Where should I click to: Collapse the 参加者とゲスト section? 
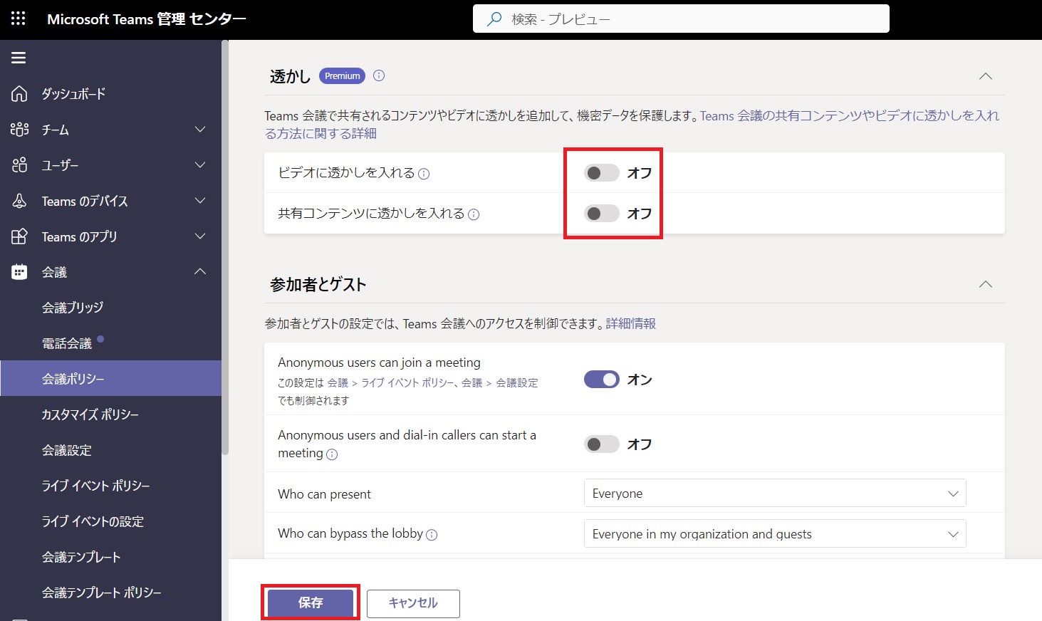[x=986, y=284]
